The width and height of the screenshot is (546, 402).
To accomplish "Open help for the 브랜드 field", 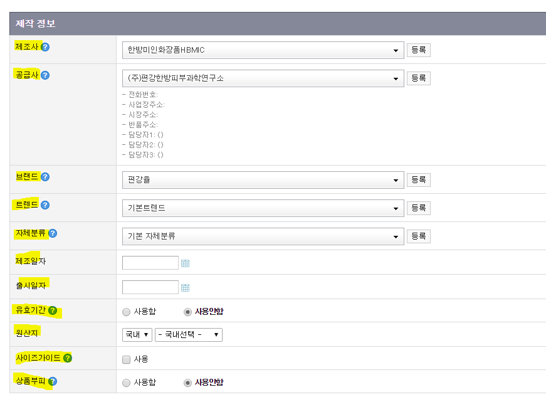I will (46, 176).
